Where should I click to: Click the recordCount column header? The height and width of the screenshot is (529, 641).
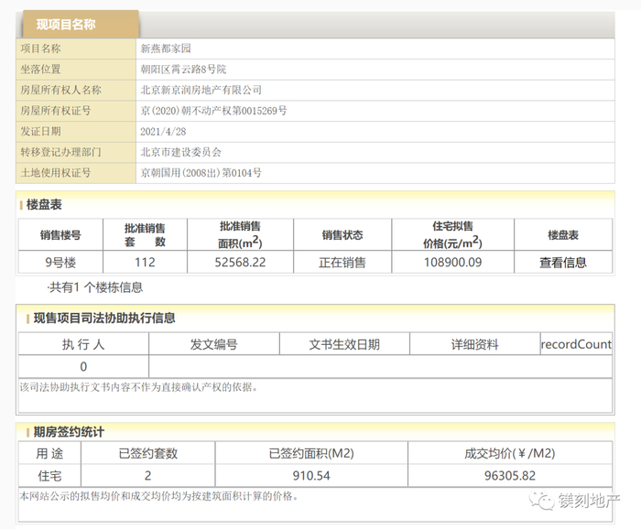pos(576,344)
